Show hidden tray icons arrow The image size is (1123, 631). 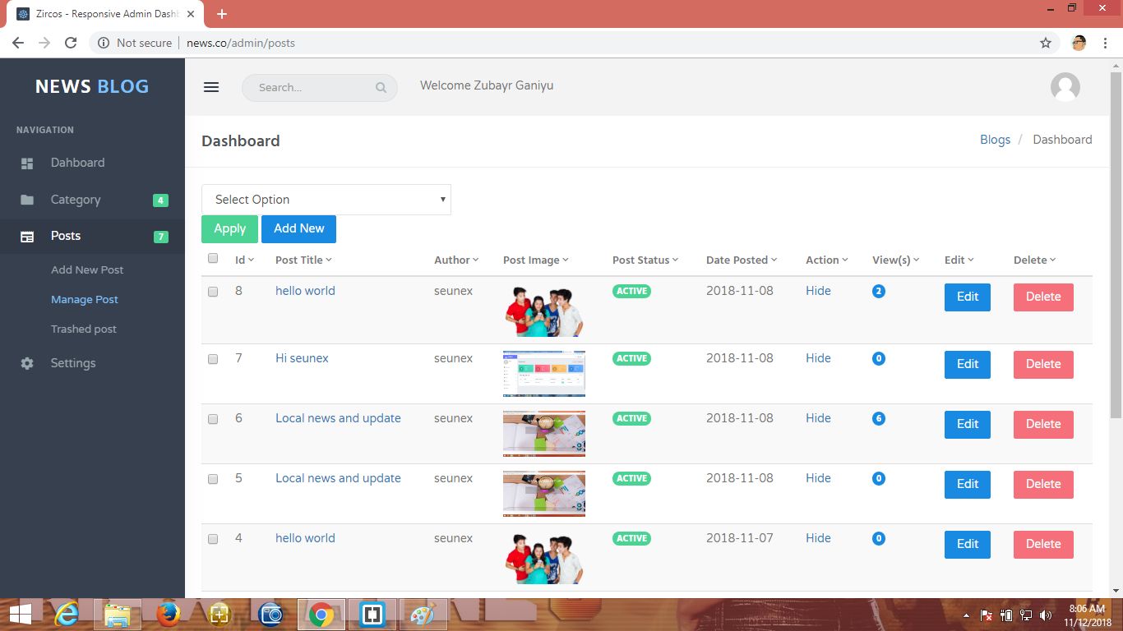[967, 615]
